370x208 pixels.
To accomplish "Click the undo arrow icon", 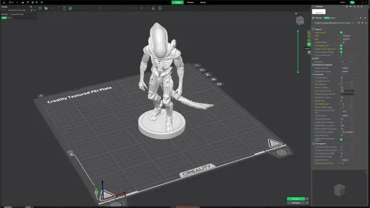I will [37, 2].
